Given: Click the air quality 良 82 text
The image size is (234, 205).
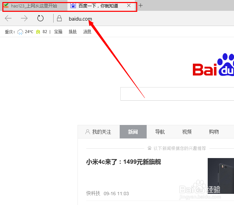Looking at the screenshot, I should pyautogui.click(x=41, y=32).
